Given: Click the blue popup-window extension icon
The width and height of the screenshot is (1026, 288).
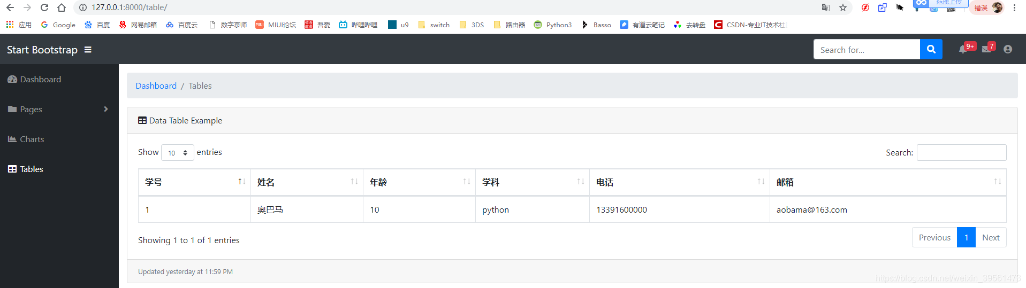Looking at the screenshot, I should click(883, 7).
